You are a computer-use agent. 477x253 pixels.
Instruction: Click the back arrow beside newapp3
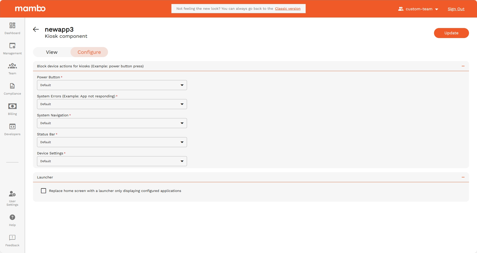click(36, 30)
